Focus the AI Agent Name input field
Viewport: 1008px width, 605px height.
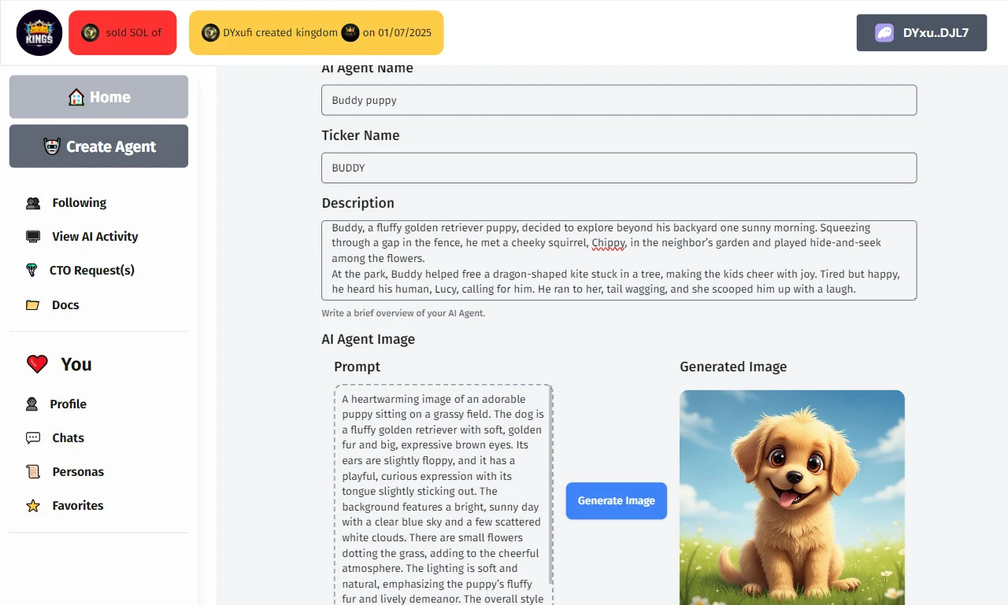pyautogui.click(x=618, y=101)
